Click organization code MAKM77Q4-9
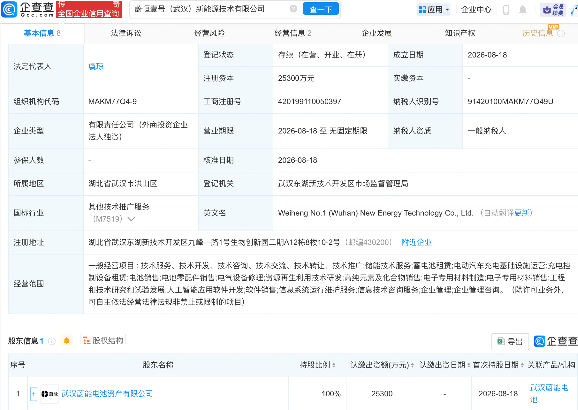Image resolution: width=578 pixels, height=410 pixels. coord(112,102)
